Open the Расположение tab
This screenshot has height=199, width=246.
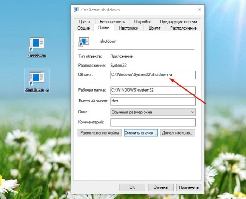pos(183,28)
